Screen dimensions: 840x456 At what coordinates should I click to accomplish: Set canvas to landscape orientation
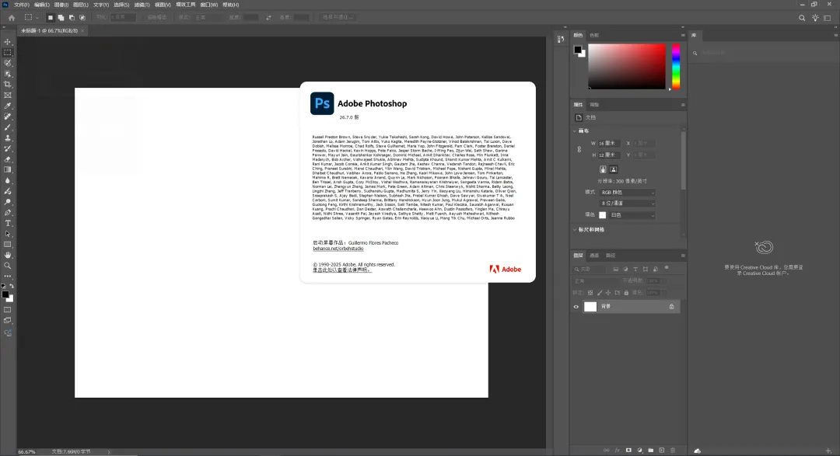point(614,169)
